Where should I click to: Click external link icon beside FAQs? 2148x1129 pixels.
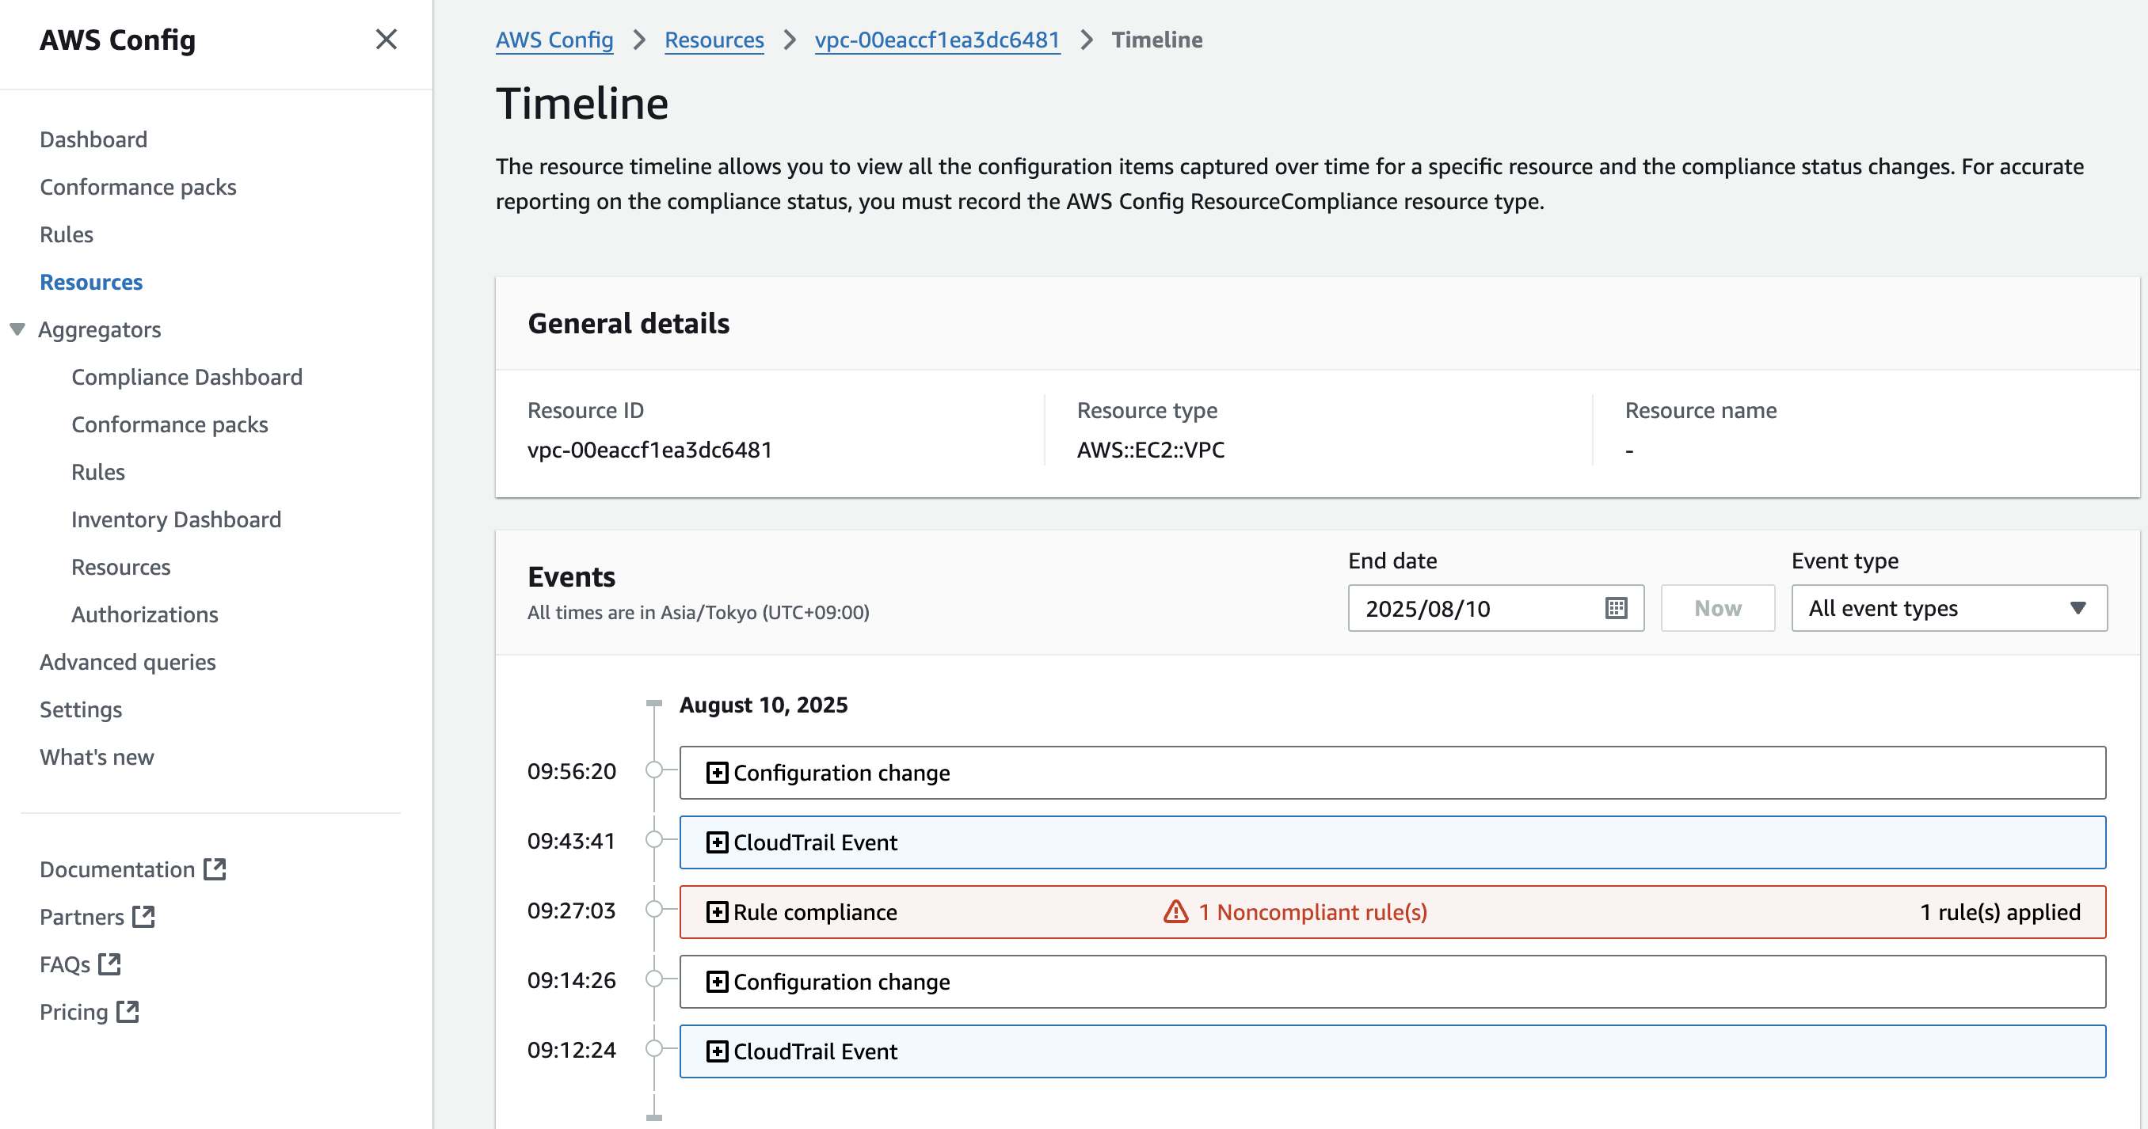click(109, 964)
